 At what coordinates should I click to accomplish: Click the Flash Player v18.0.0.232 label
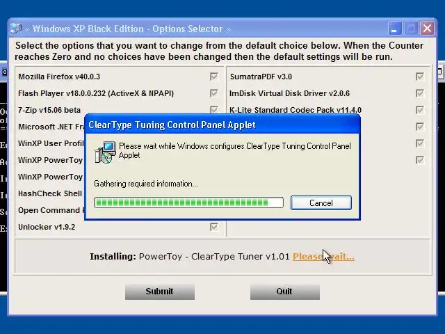[x=96, y=93]
